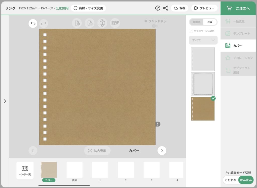Open the すべて filter dropdown

[203, 40]
